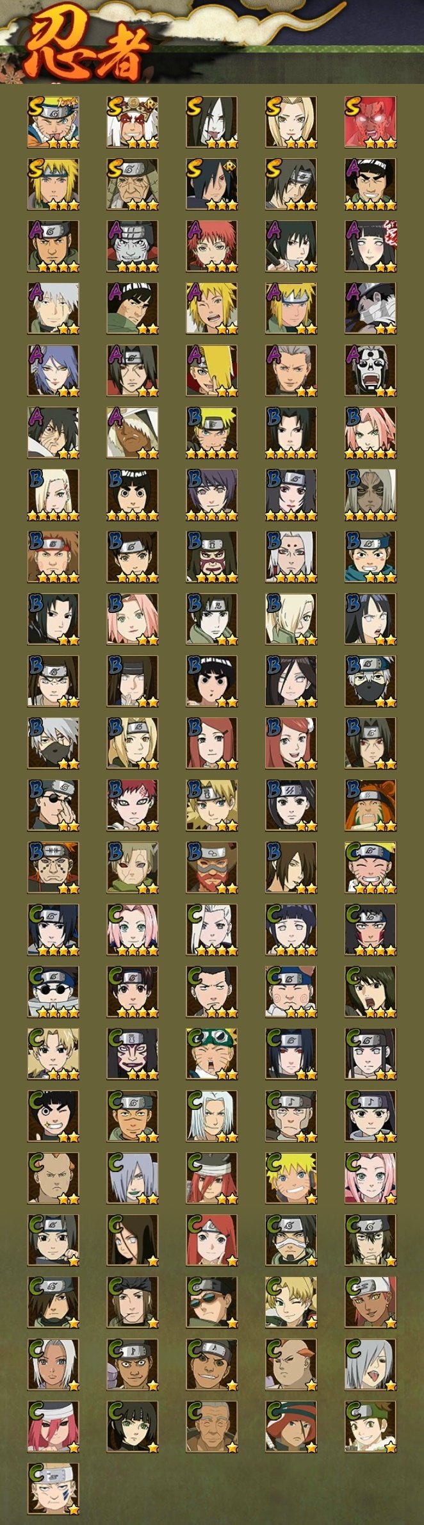Choose the S-rank elderly Third Hokage portrait
This screenshot has width=424, height=1525.
pyautogui.click(x=132, y=184)
